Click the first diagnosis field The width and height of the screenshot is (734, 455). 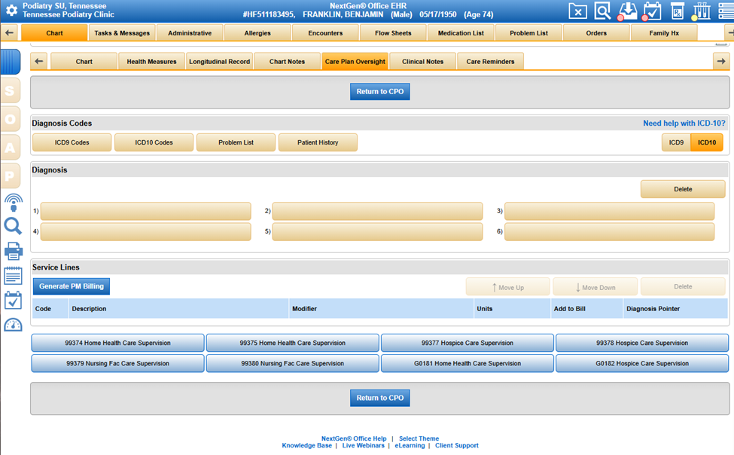[145, 212]
